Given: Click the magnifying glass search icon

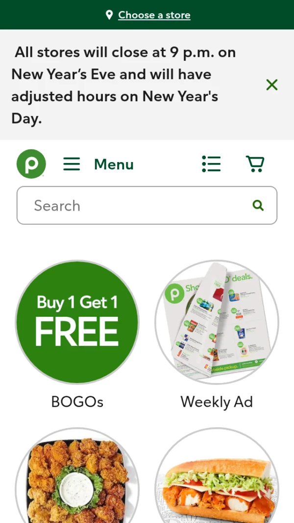Looking at the screenshot, I should click(x=258, y=205).
